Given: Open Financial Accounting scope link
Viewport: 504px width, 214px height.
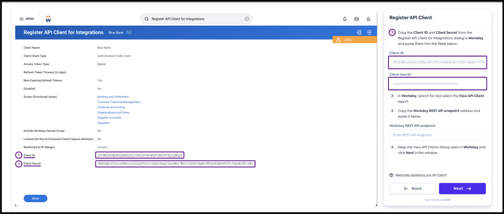Looking at the screenshot, I should tap(111, 107).
